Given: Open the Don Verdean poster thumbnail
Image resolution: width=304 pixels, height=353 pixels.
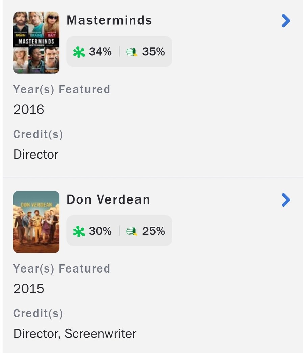Looking at the screenshot, I should point(36,222).
